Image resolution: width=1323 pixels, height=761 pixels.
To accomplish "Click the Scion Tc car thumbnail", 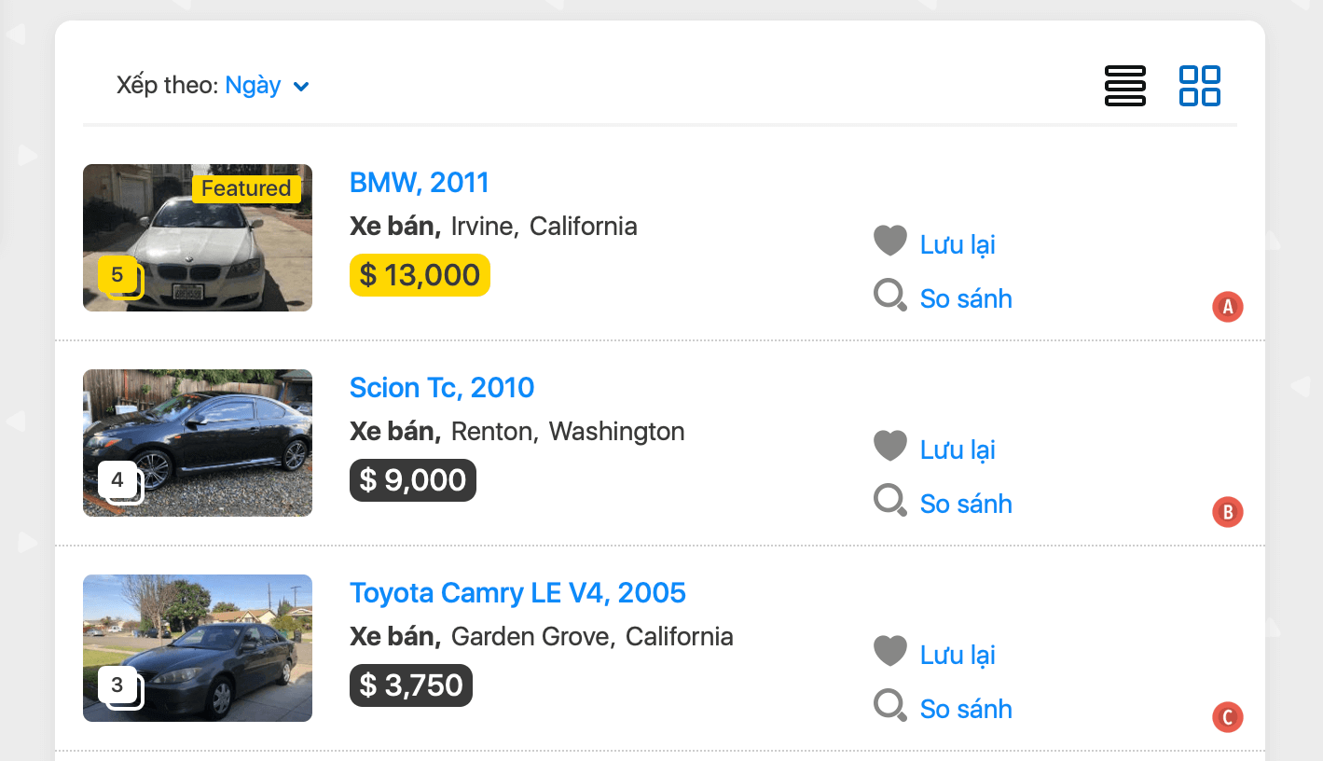I will click(x=198, y=443).
